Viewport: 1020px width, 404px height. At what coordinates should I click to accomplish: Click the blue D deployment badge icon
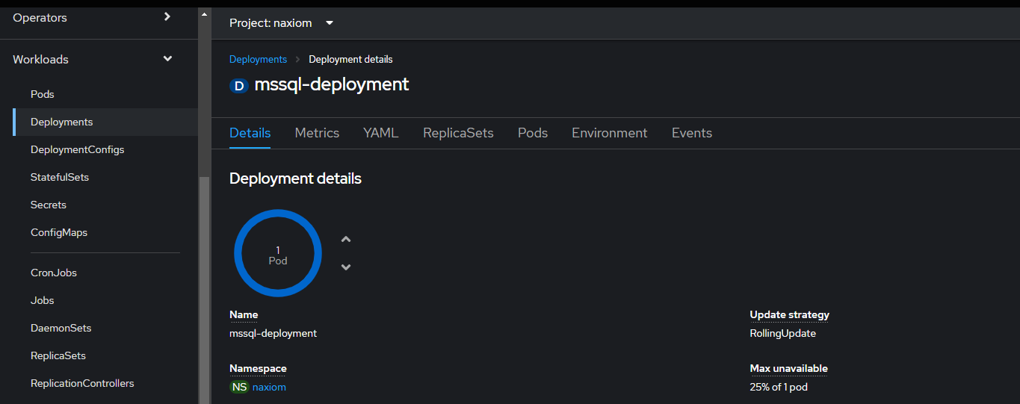pyautogui.click(x=239, y=86)
